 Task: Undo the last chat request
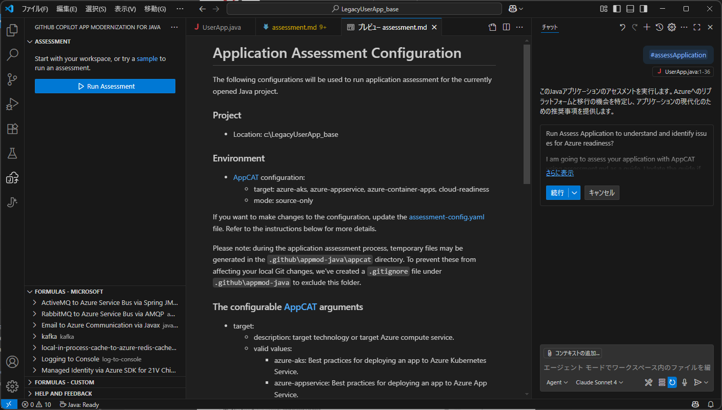(623, 27)
